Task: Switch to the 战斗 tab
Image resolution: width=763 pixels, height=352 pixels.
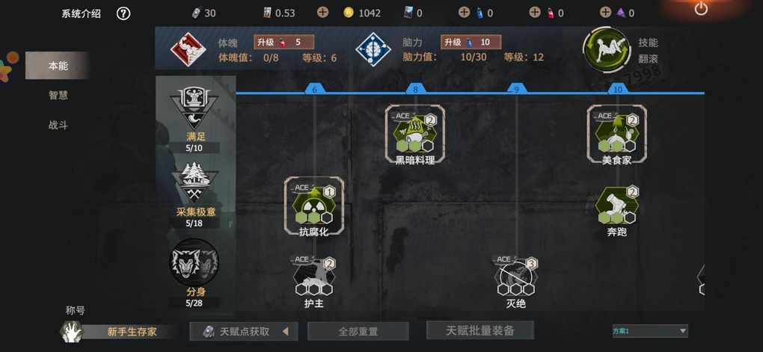Action: coord(58,125)
